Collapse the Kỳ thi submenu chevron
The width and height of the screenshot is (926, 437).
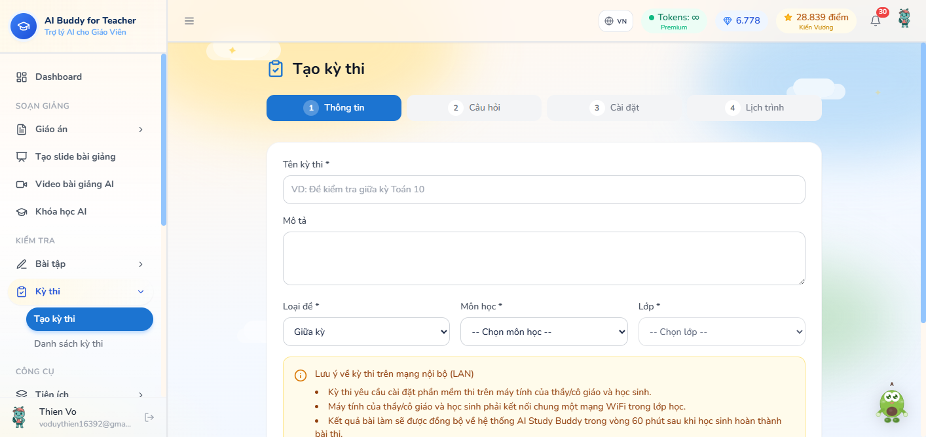(141, 292)
